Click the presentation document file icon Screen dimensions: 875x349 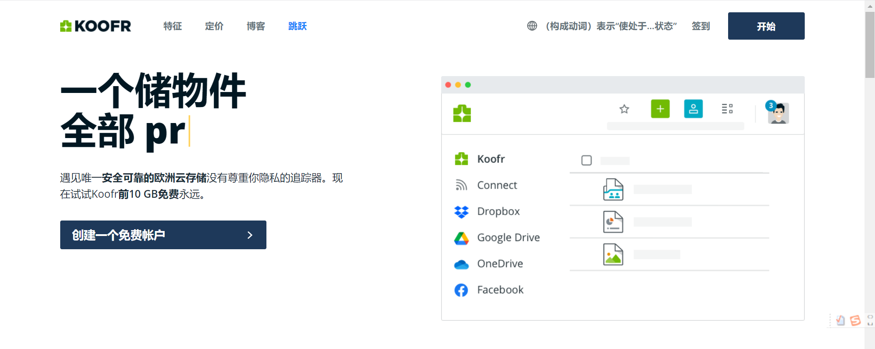tap(613, 190)
